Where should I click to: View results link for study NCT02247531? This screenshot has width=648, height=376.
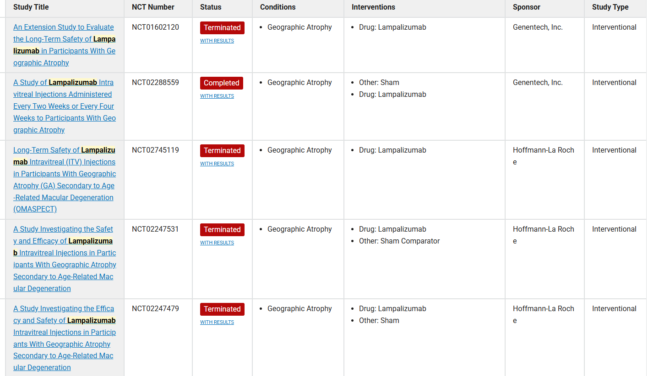pyautogui.click(x=217, y=243)
